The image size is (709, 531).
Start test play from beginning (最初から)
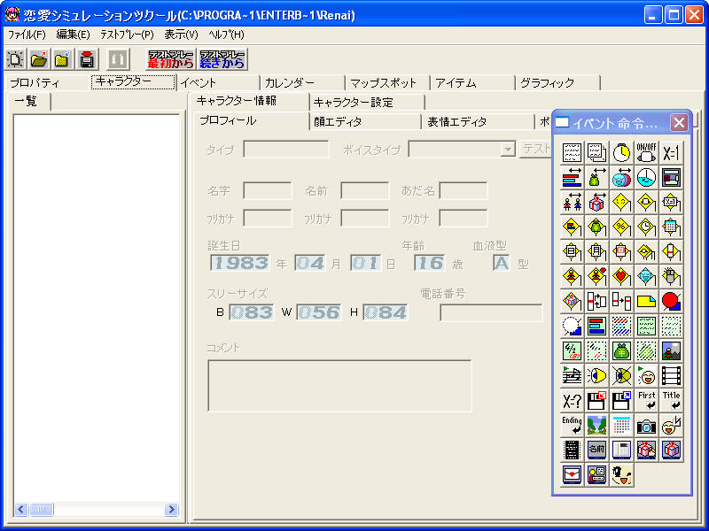click(x=171, y=59)
